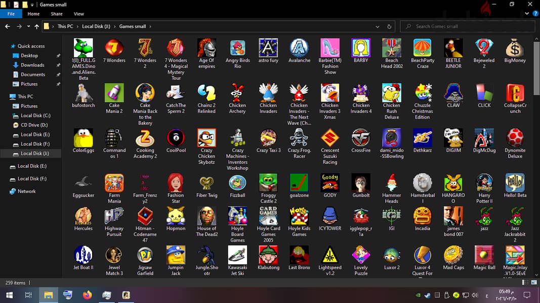
Task: Open the File ribbon tab
Action: (x=11, y=14)
